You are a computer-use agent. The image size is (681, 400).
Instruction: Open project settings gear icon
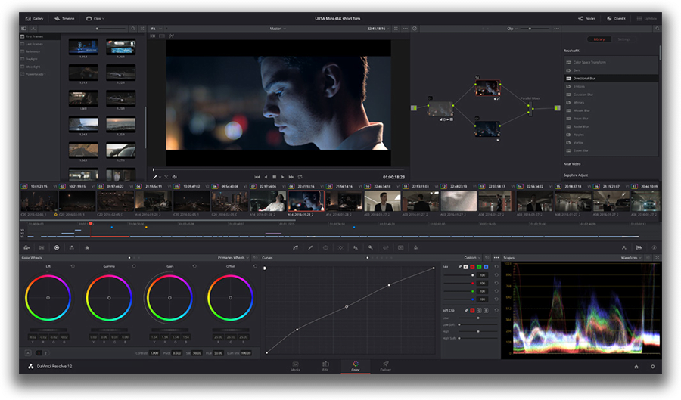654,367
